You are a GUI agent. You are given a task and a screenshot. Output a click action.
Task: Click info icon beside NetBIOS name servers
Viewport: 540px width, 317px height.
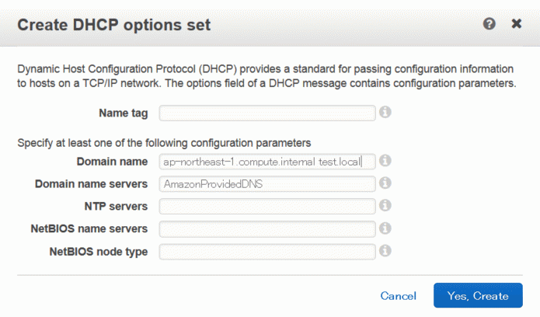(385, 228)
